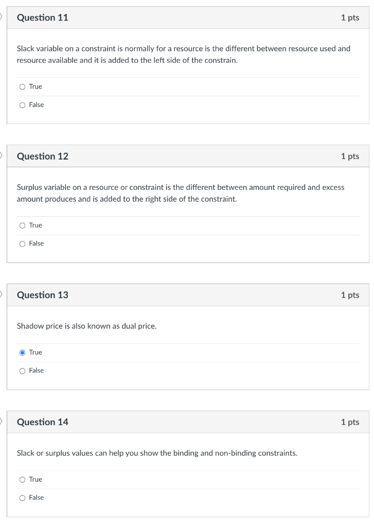The width and height of the screenshot is (374, 527).
Task: Click the Question 13 header
Action: pos(43,295)
